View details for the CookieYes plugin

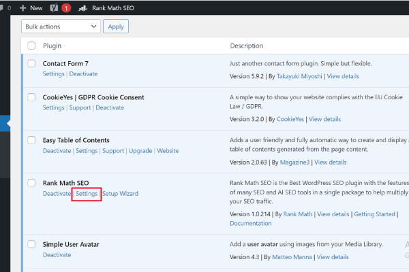324,119
